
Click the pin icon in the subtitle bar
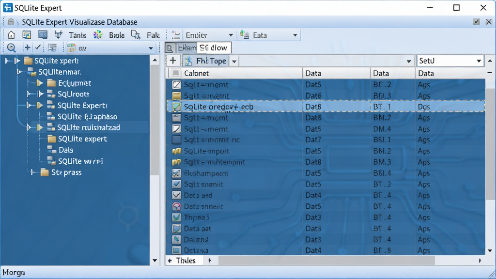coord(476,22)
